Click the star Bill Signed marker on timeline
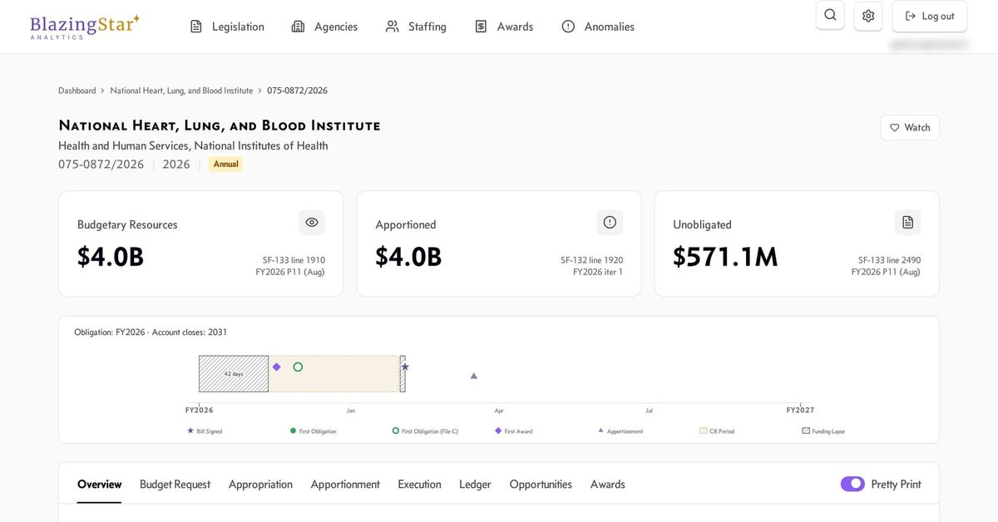 tap(405, 367)
